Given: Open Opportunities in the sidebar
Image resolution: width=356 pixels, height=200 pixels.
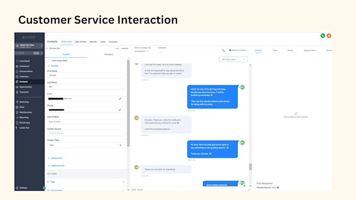Looking at the screenshot, I should pyautogui.click(x=26, y=87).
